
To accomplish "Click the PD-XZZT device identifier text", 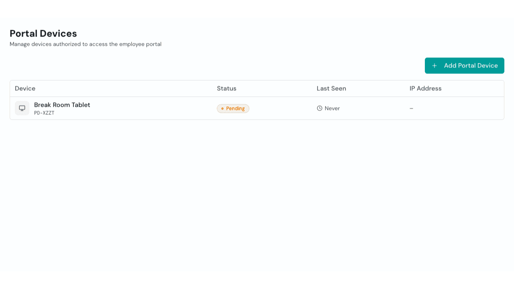I will [x=43, y=113].
